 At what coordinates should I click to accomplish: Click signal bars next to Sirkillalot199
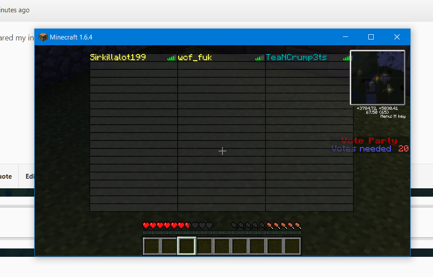point(171,58)
